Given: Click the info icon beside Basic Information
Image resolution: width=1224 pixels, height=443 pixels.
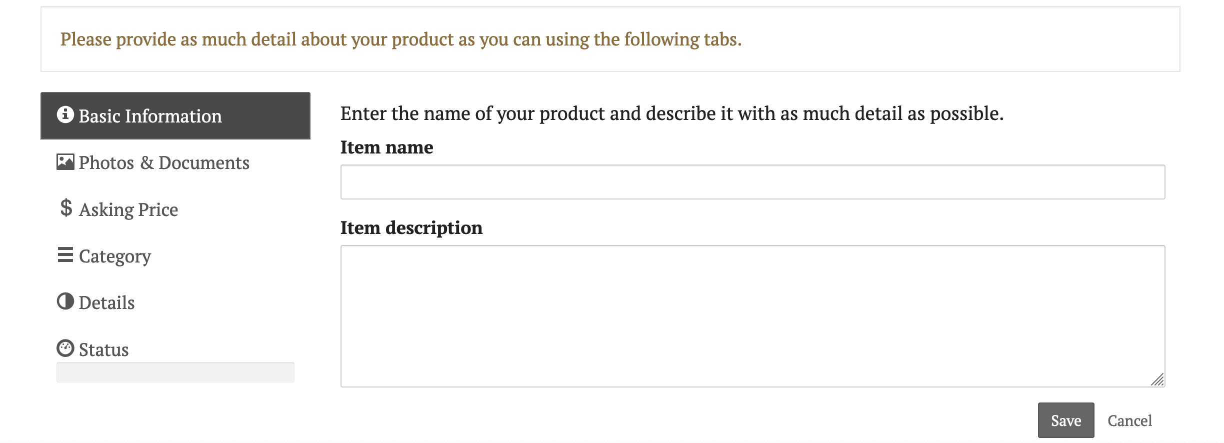Looking at the screenshot, I should [65, 114].
